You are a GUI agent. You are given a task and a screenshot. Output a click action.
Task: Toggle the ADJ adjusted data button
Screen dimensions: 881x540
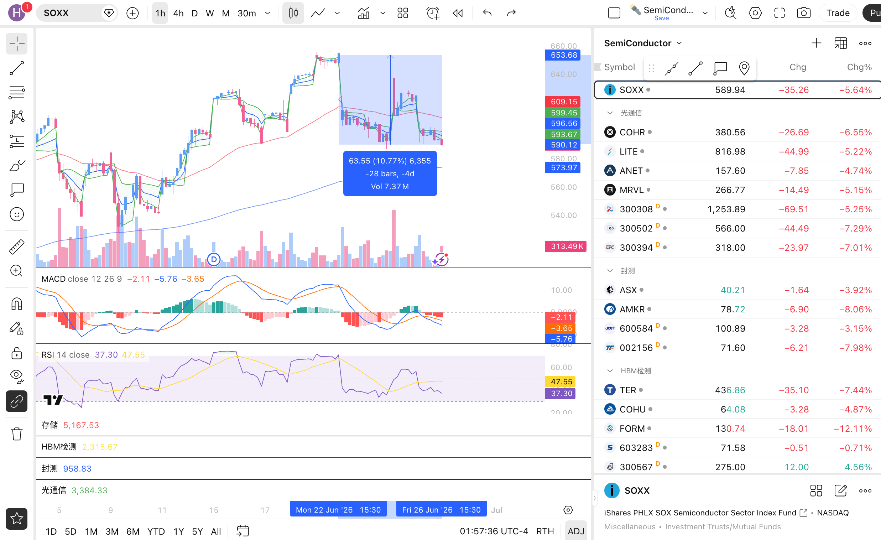pos(576,531)
